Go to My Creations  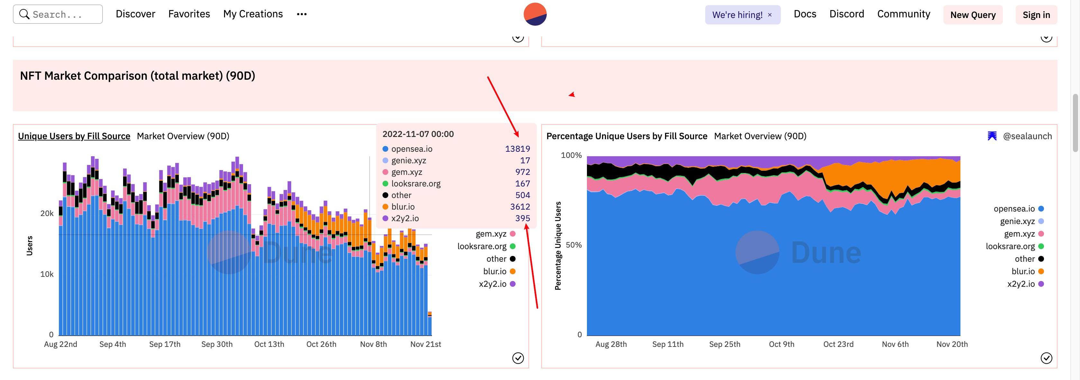(x=253, y=14)
